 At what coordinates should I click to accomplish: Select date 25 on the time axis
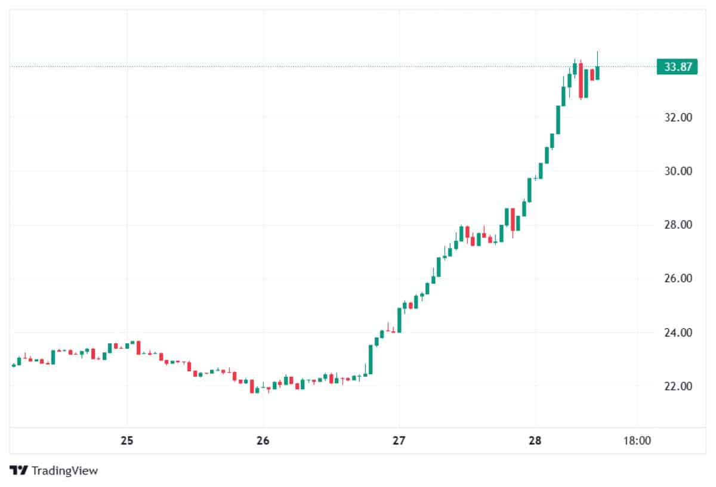pos(126,441)
